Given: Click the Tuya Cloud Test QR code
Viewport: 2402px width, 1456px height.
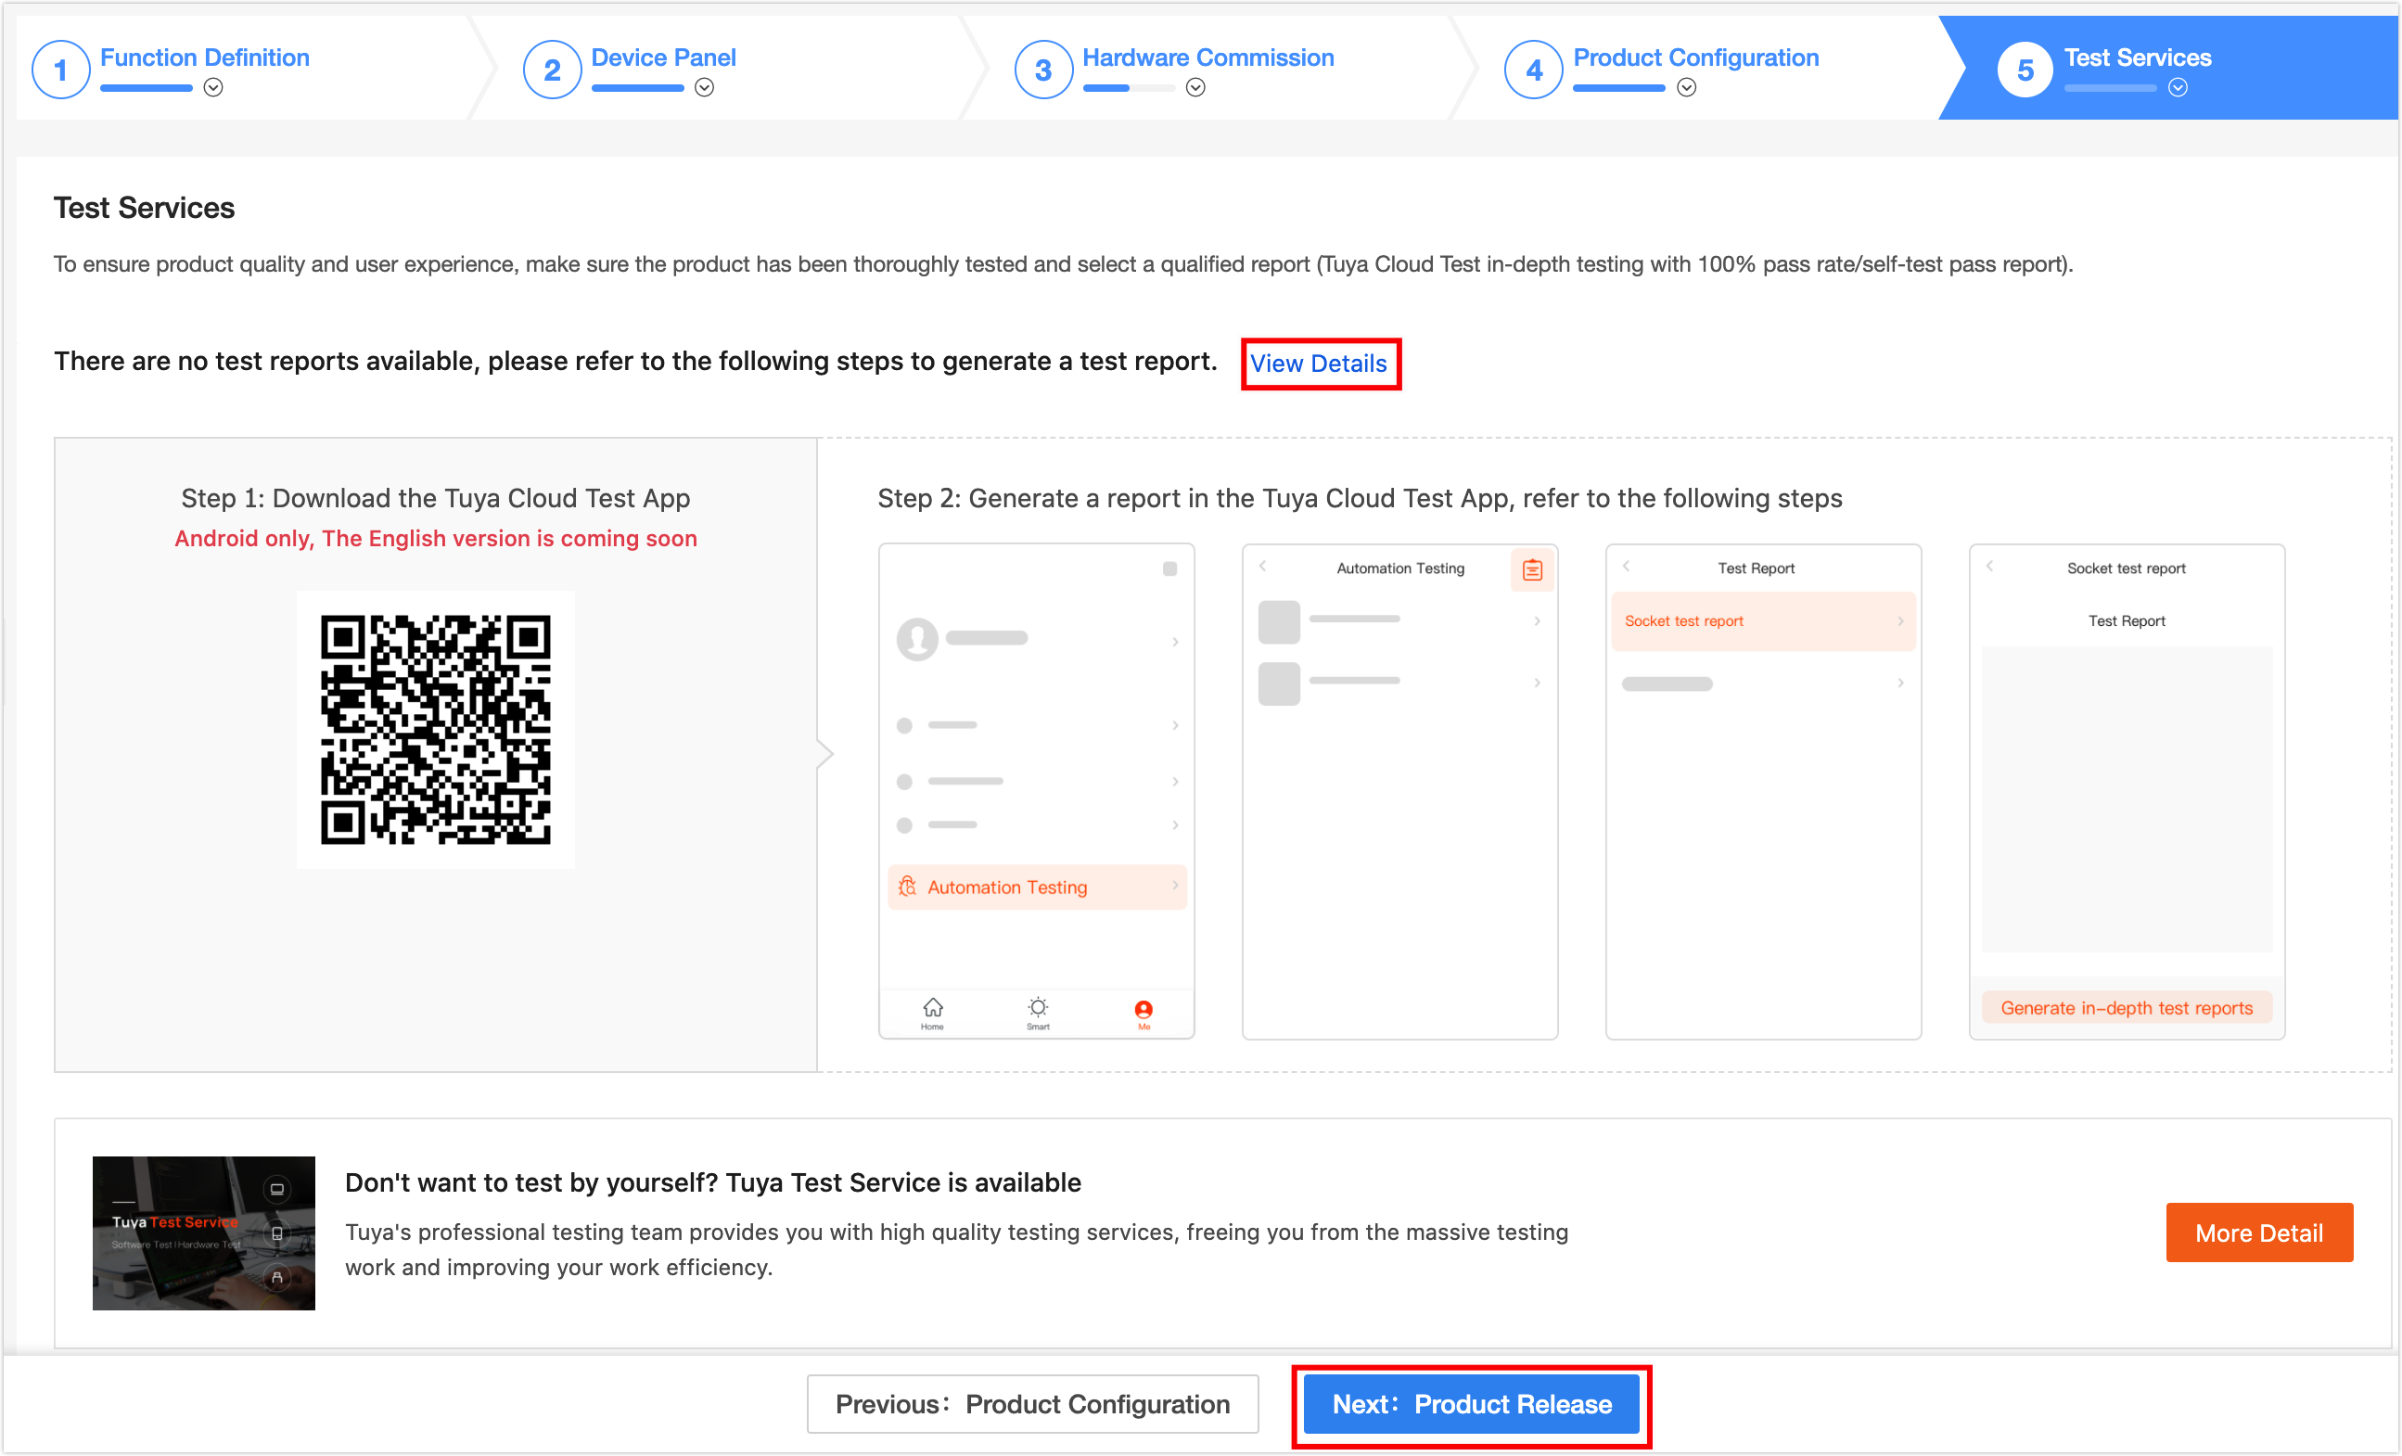Looking at the screenshot, I should click(436, 729).
